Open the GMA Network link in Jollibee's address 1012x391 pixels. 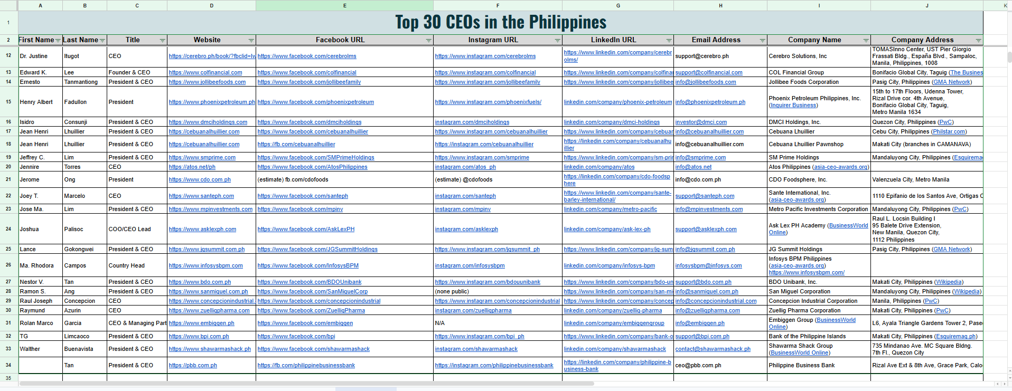(x=951, y=82)
